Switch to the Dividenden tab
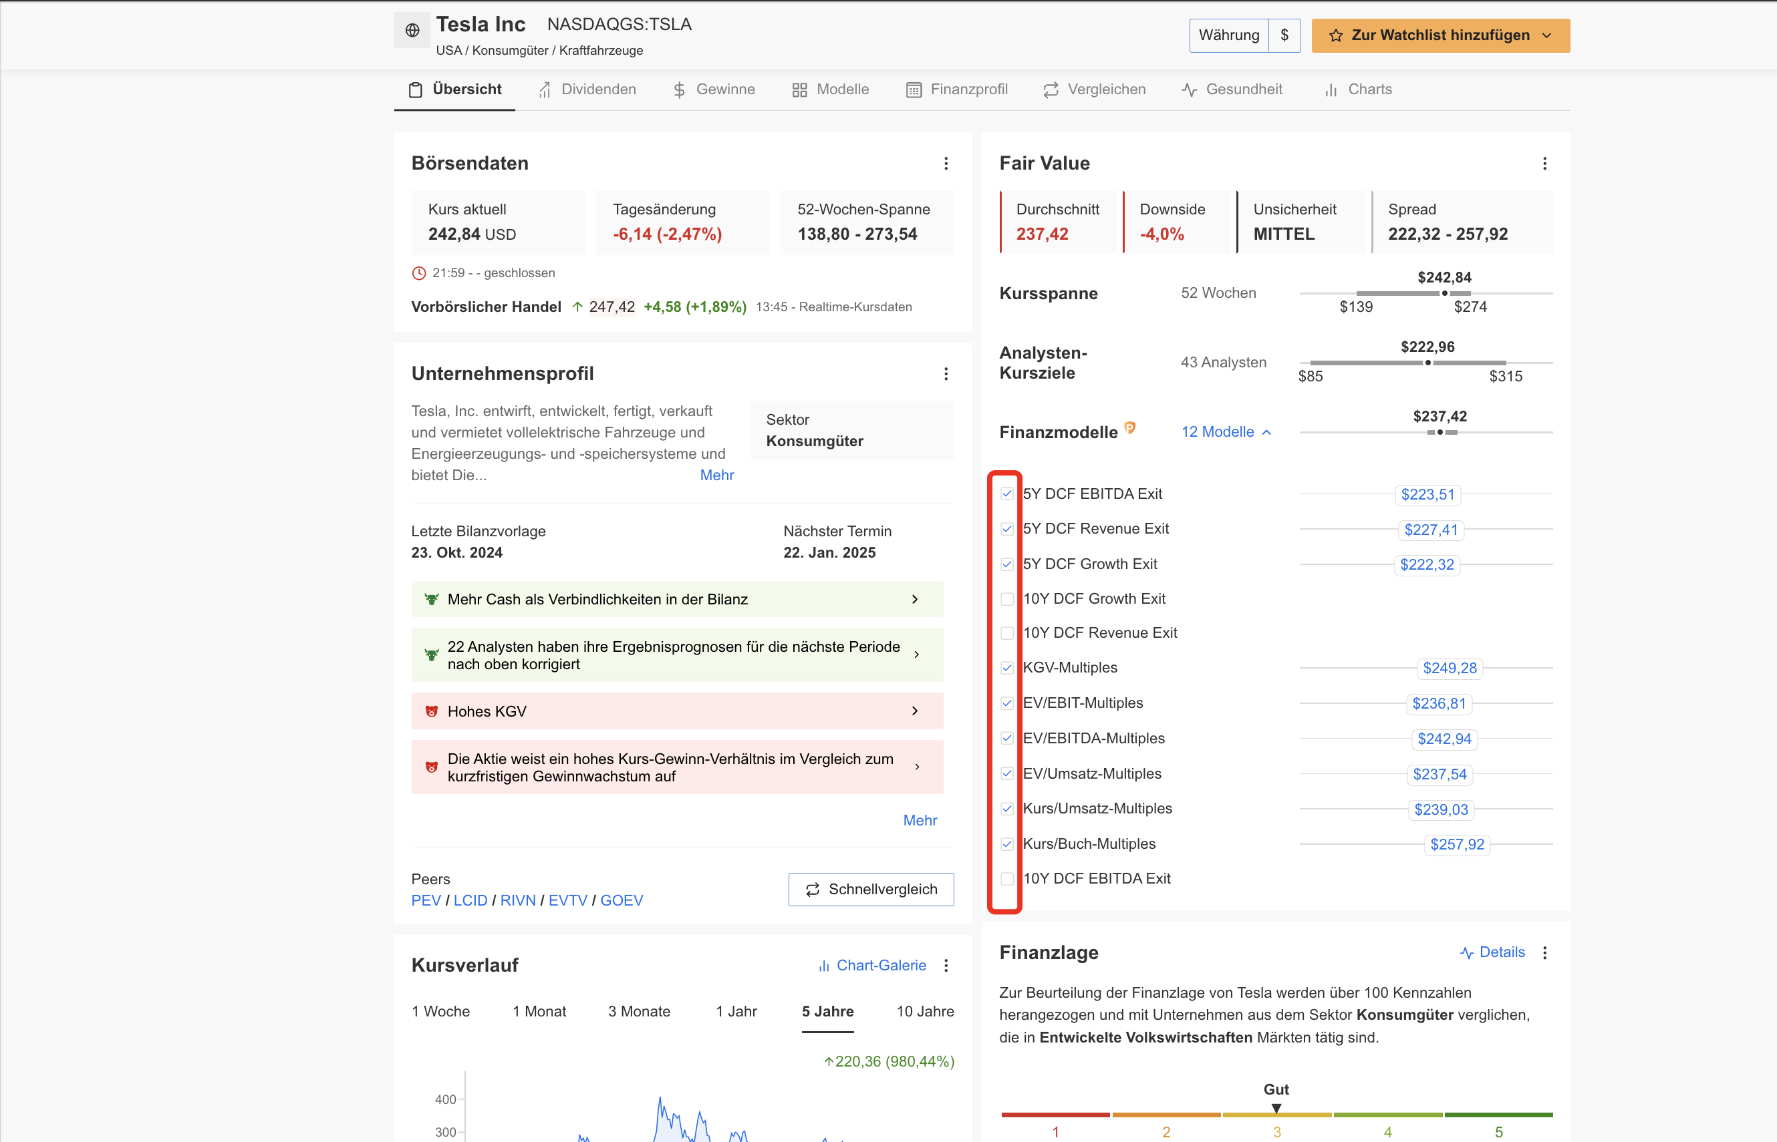The image size is (1777, 1142). point(586,89)
